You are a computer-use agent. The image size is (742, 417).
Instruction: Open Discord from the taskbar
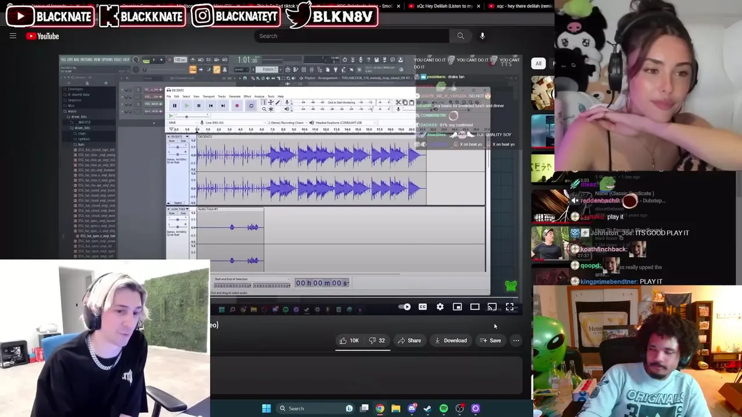(412, 408)
